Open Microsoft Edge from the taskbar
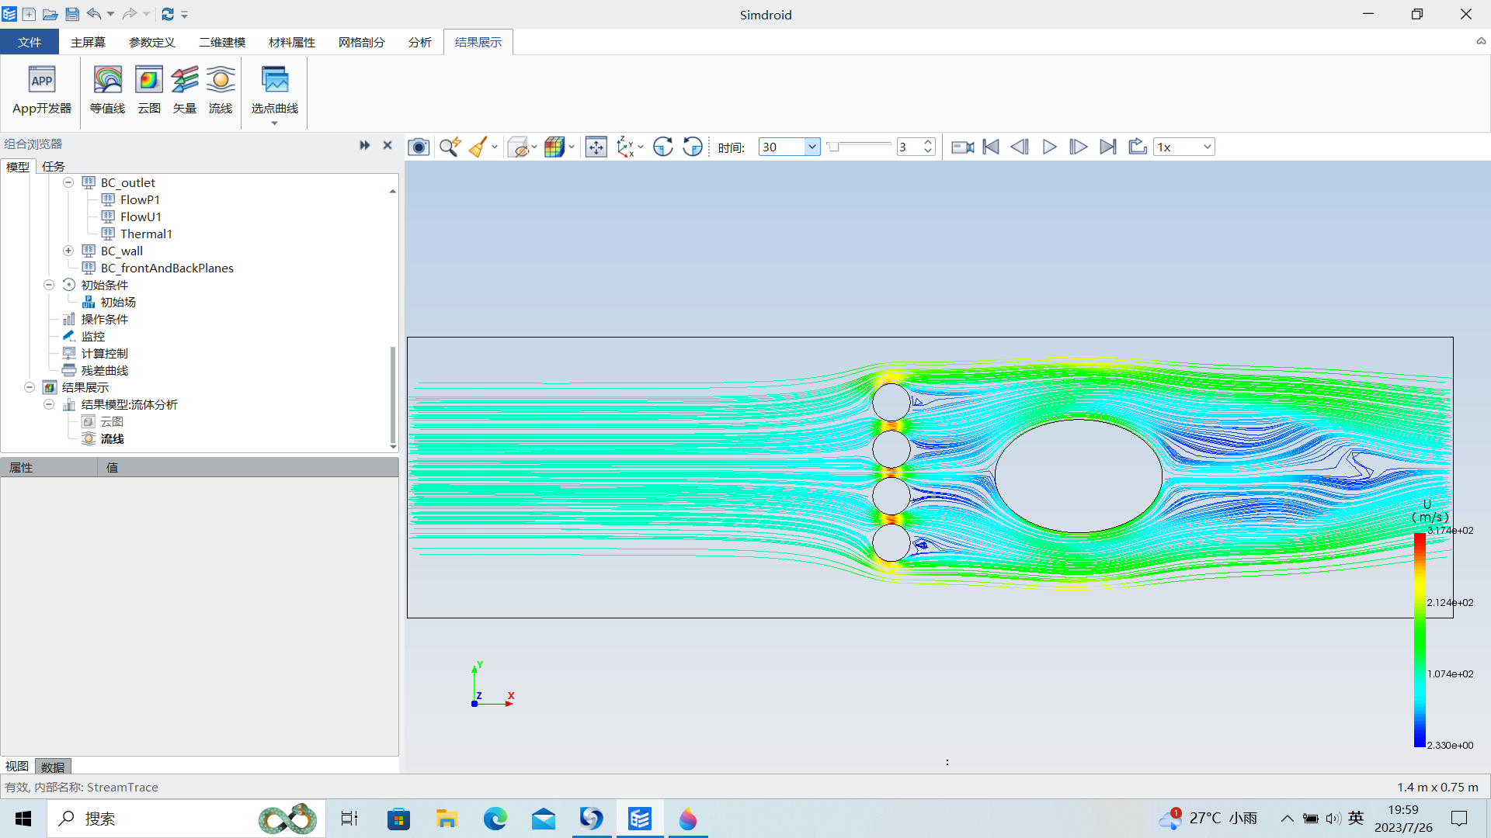The image size is (1491, 838). pyautogui.click(x=495, y=819)
